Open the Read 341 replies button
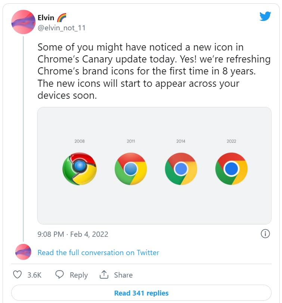This screenshot has width=282, height=303. click(141, 293)
